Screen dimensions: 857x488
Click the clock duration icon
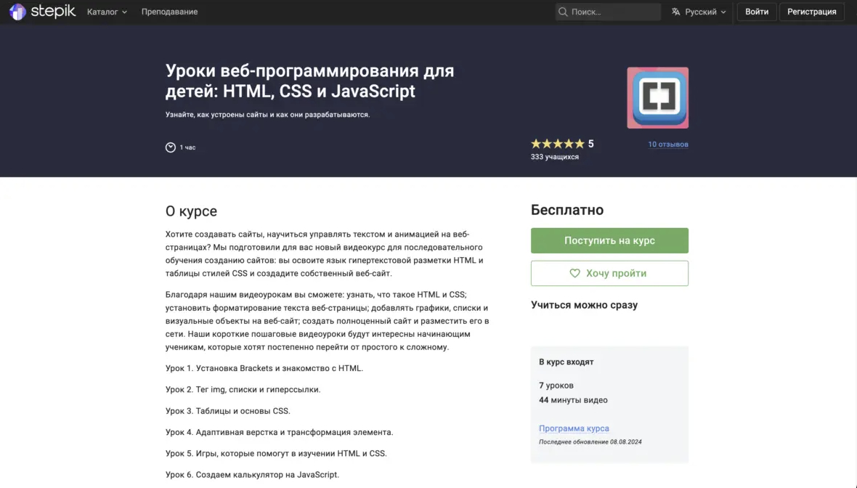click(x=171, y=147)
